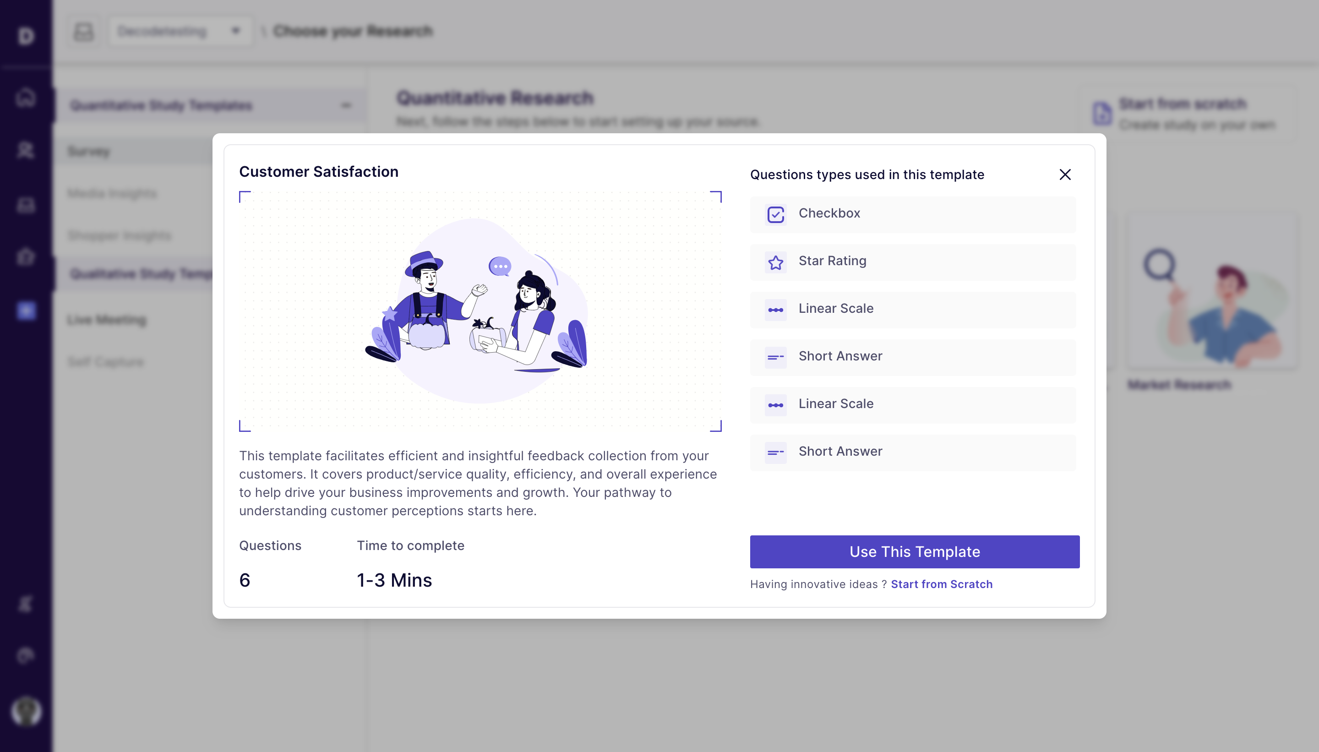This screenshot has width=1319, height=752.
Task: Select Self Capture in the templates list
Action: pyautogui.click(x=105, y=361)
